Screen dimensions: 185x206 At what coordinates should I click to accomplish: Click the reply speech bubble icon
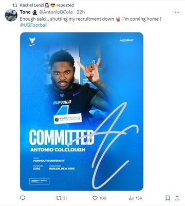[x=23, y=198]
